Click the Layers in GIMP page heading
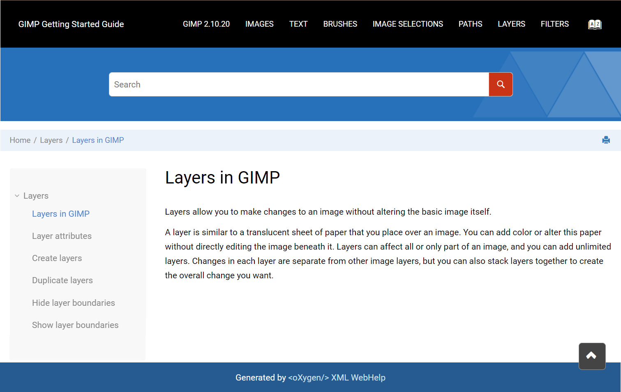The width and height of the screenshot is (621, 392). click(x=222, y=178)
